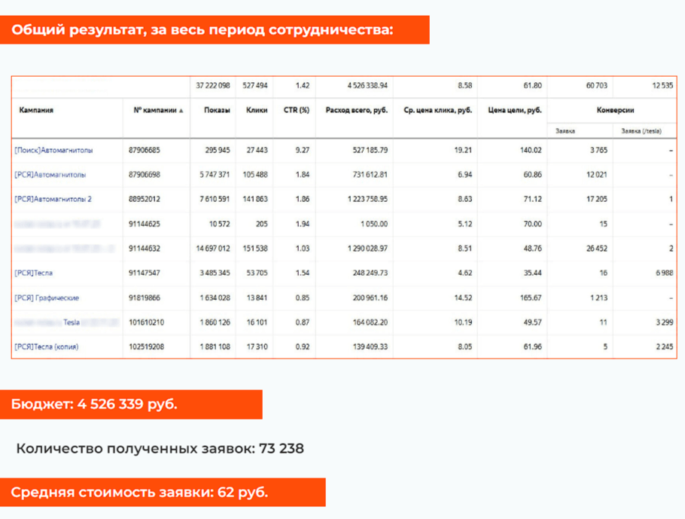Click tesla conversions cell 2 245
The height and width of the screenshot is (519, 685).
665,347
